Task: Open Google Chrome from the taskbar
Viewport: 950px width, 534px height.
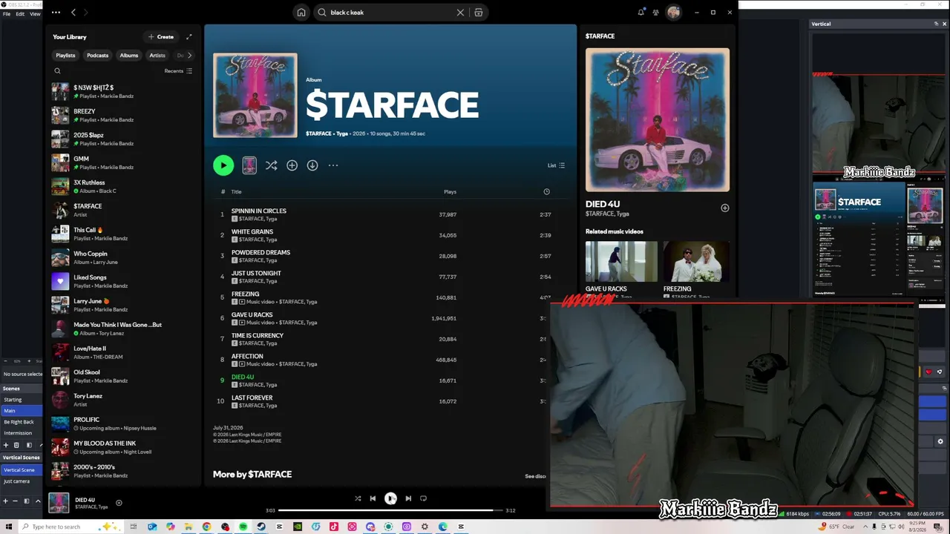Action: [206, 527]
